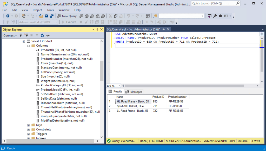Screen dimensions: 266x151
Task: Open Activity Monitor from Object Explorer toolbar
Action: 48,35
